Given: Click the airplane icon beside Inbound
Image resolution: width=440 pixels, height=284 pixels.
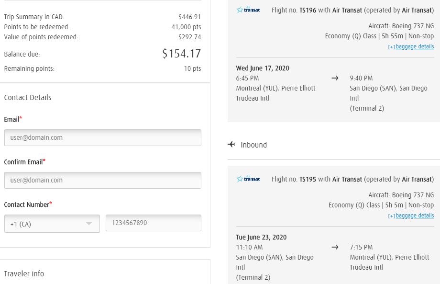Looking at the screenshot, I should [x=231, y=144].
